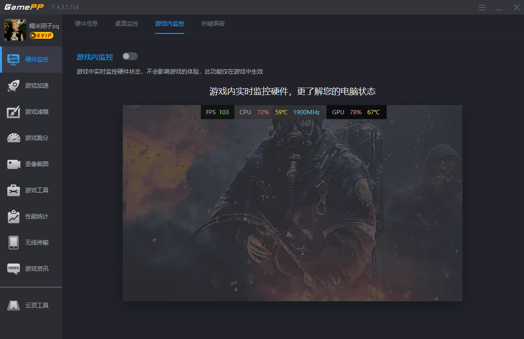The width and height of the screenshot is (524, 339).
Task: Click the username 糯米团子zq
Action: tap(43, 26)
